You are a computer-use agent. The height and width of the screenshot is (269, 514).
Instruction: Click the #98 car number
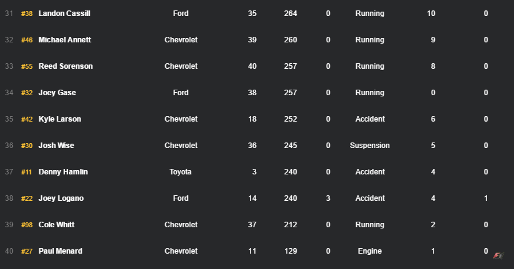(26, 225)
